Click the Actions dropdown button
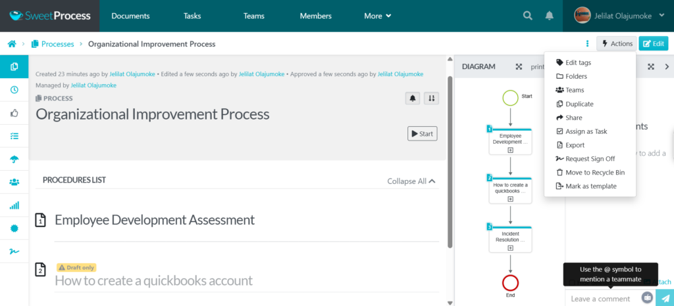 pos(616,44)
